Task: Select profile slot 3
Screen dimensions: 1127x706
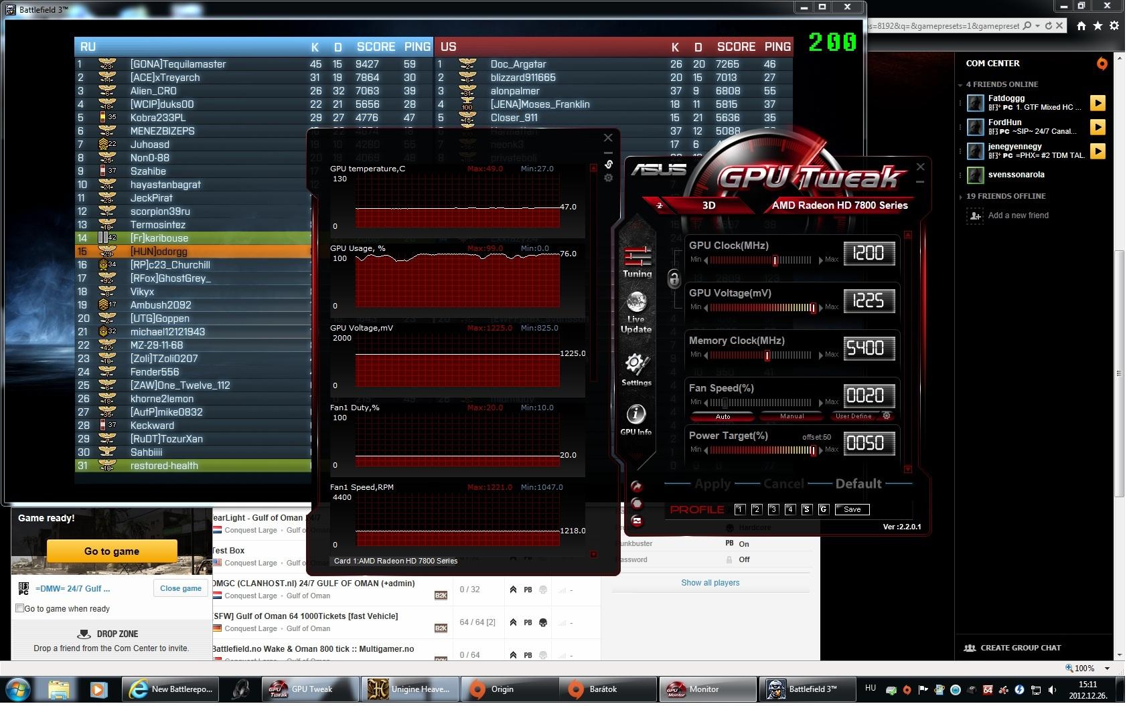Action: click(773, 509)
